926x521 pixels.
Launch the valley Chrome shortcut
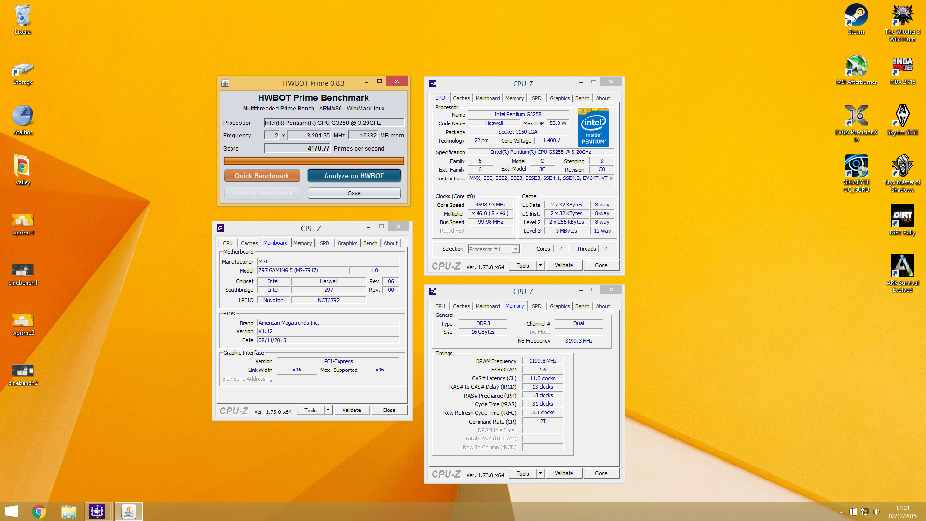pos(23,170)
